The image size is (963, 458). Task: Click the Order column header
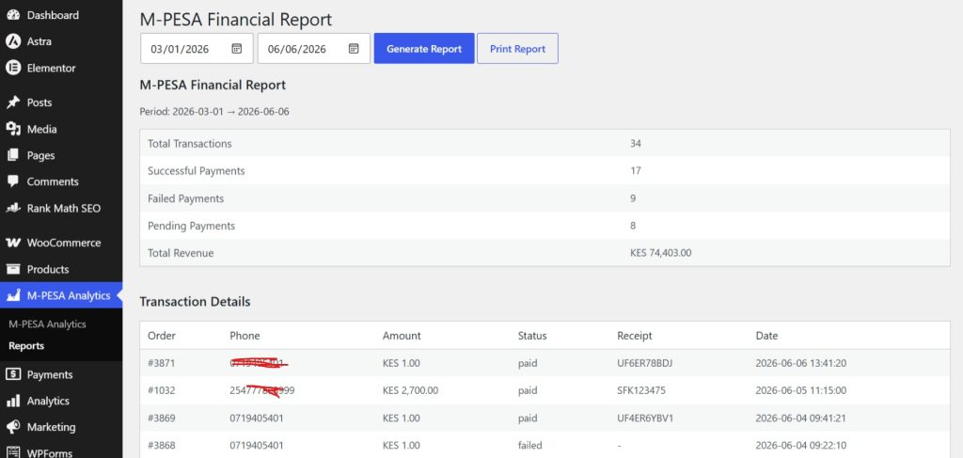pos(162,336)
